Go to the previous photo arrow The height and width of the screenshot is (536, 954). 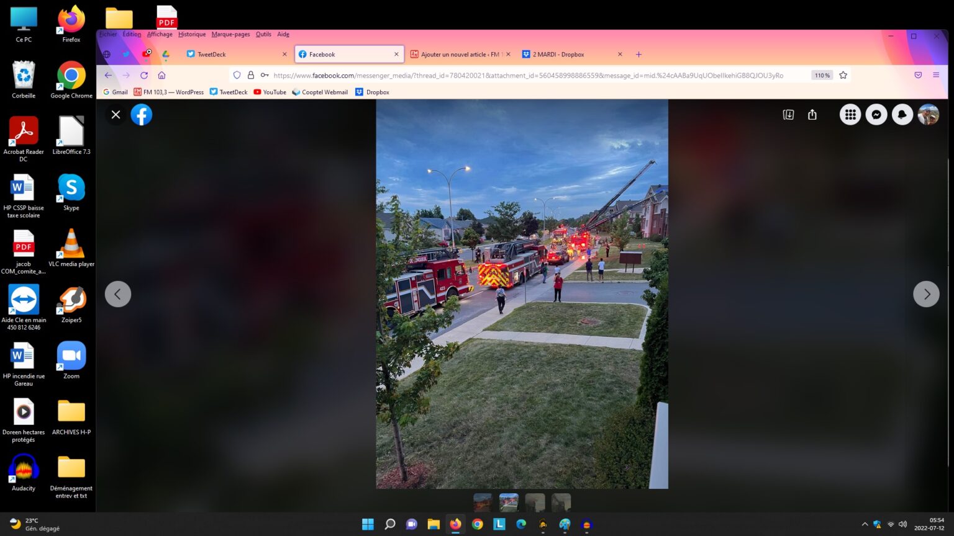point(118,294)
